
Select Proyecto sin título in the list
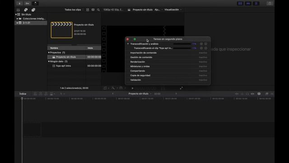tap(74, 57)
